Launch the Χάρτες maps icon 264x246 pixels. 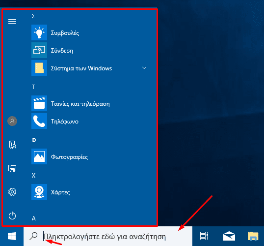click(x=39, y=192)
